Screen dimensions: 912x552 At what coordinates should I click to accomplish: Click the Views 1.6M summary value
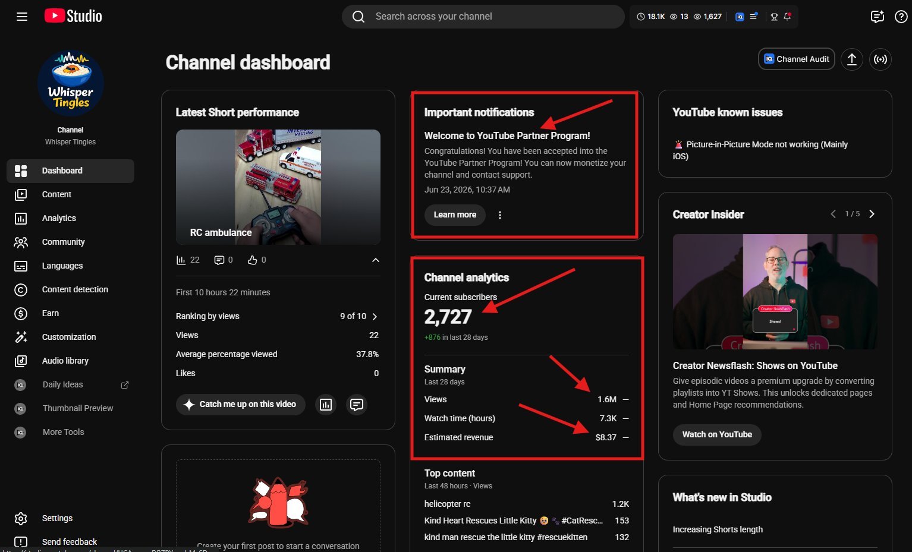(x=607, y=400)
